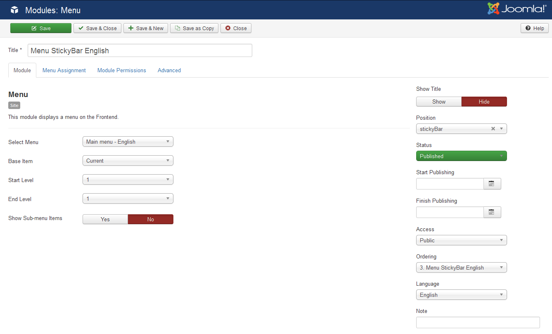The width and height of the screenshot is (552, 334).
Task: Click Save & Close
Action: (x=97, y=28)
